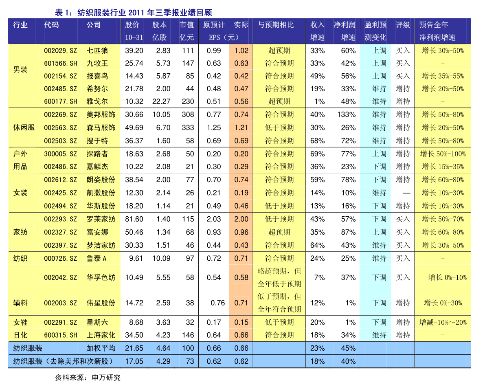
Task: Click the 女装 category cell
Action: click(20, 193)
